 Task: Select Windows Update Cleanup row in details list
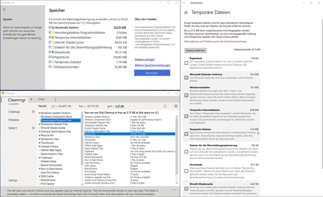(x=129, y=117)
